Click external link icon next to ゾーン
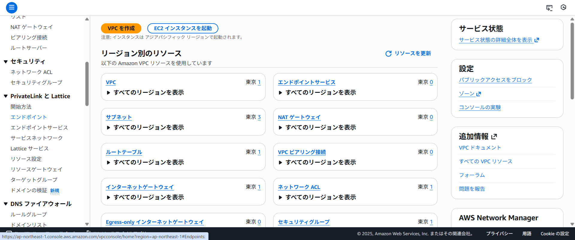This screenshot has height=240, width=575. pyautogui.click(x=479, y=94)
